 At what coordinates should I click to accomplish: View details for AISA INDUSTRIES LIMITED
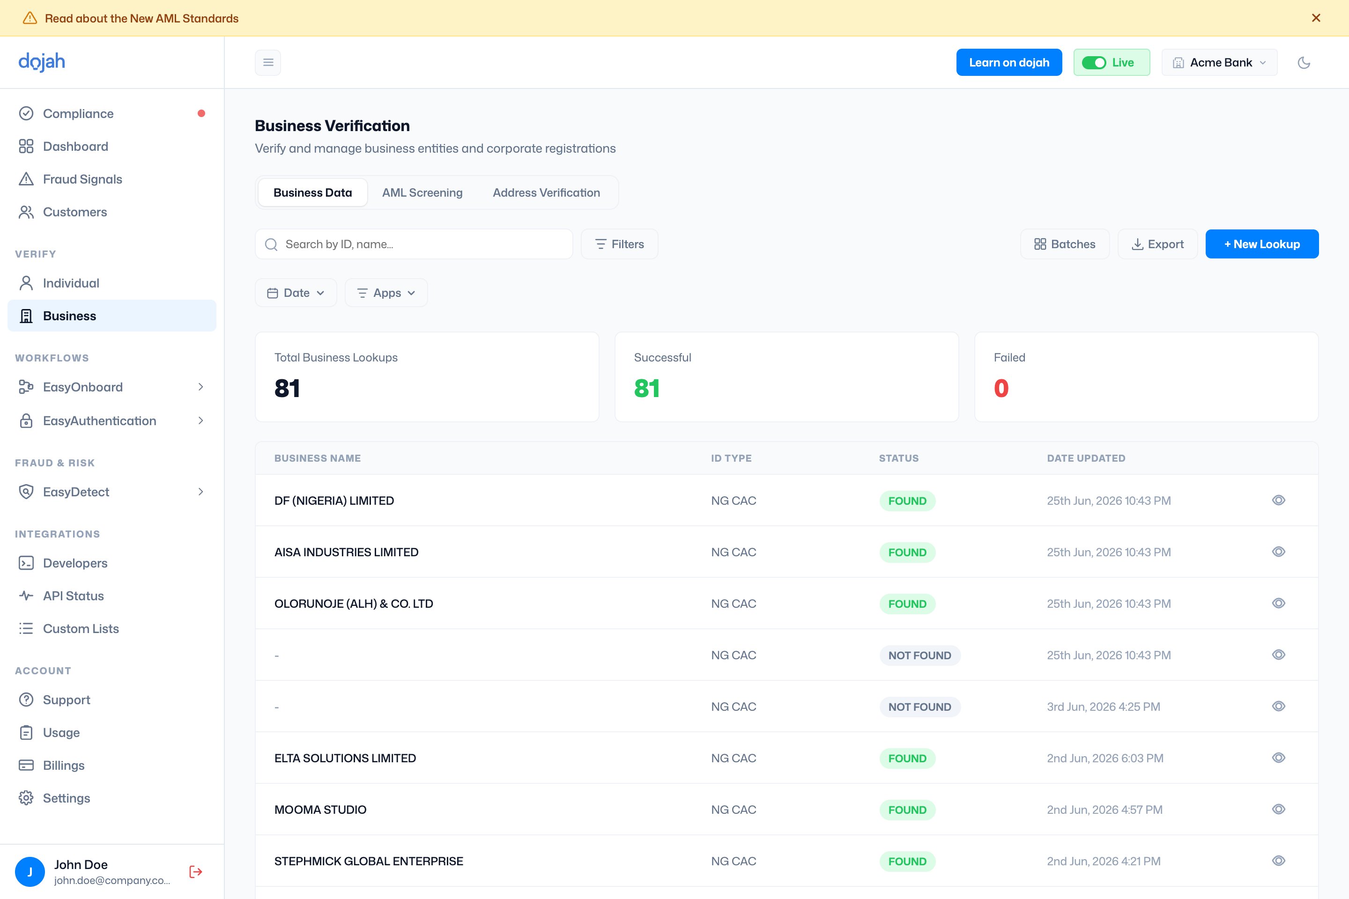pyautogui.click(x=1278, y=552)
